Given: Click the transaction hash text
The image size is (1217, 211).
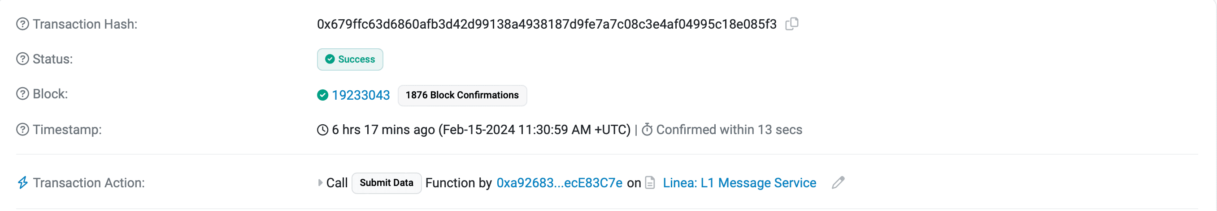Looking at the screenshot, I should tap(546, 24).
